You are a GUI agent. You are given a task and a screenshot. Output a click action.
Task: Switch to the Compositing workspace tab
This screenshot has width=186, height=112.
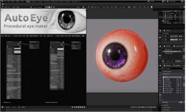coord(75,2)
